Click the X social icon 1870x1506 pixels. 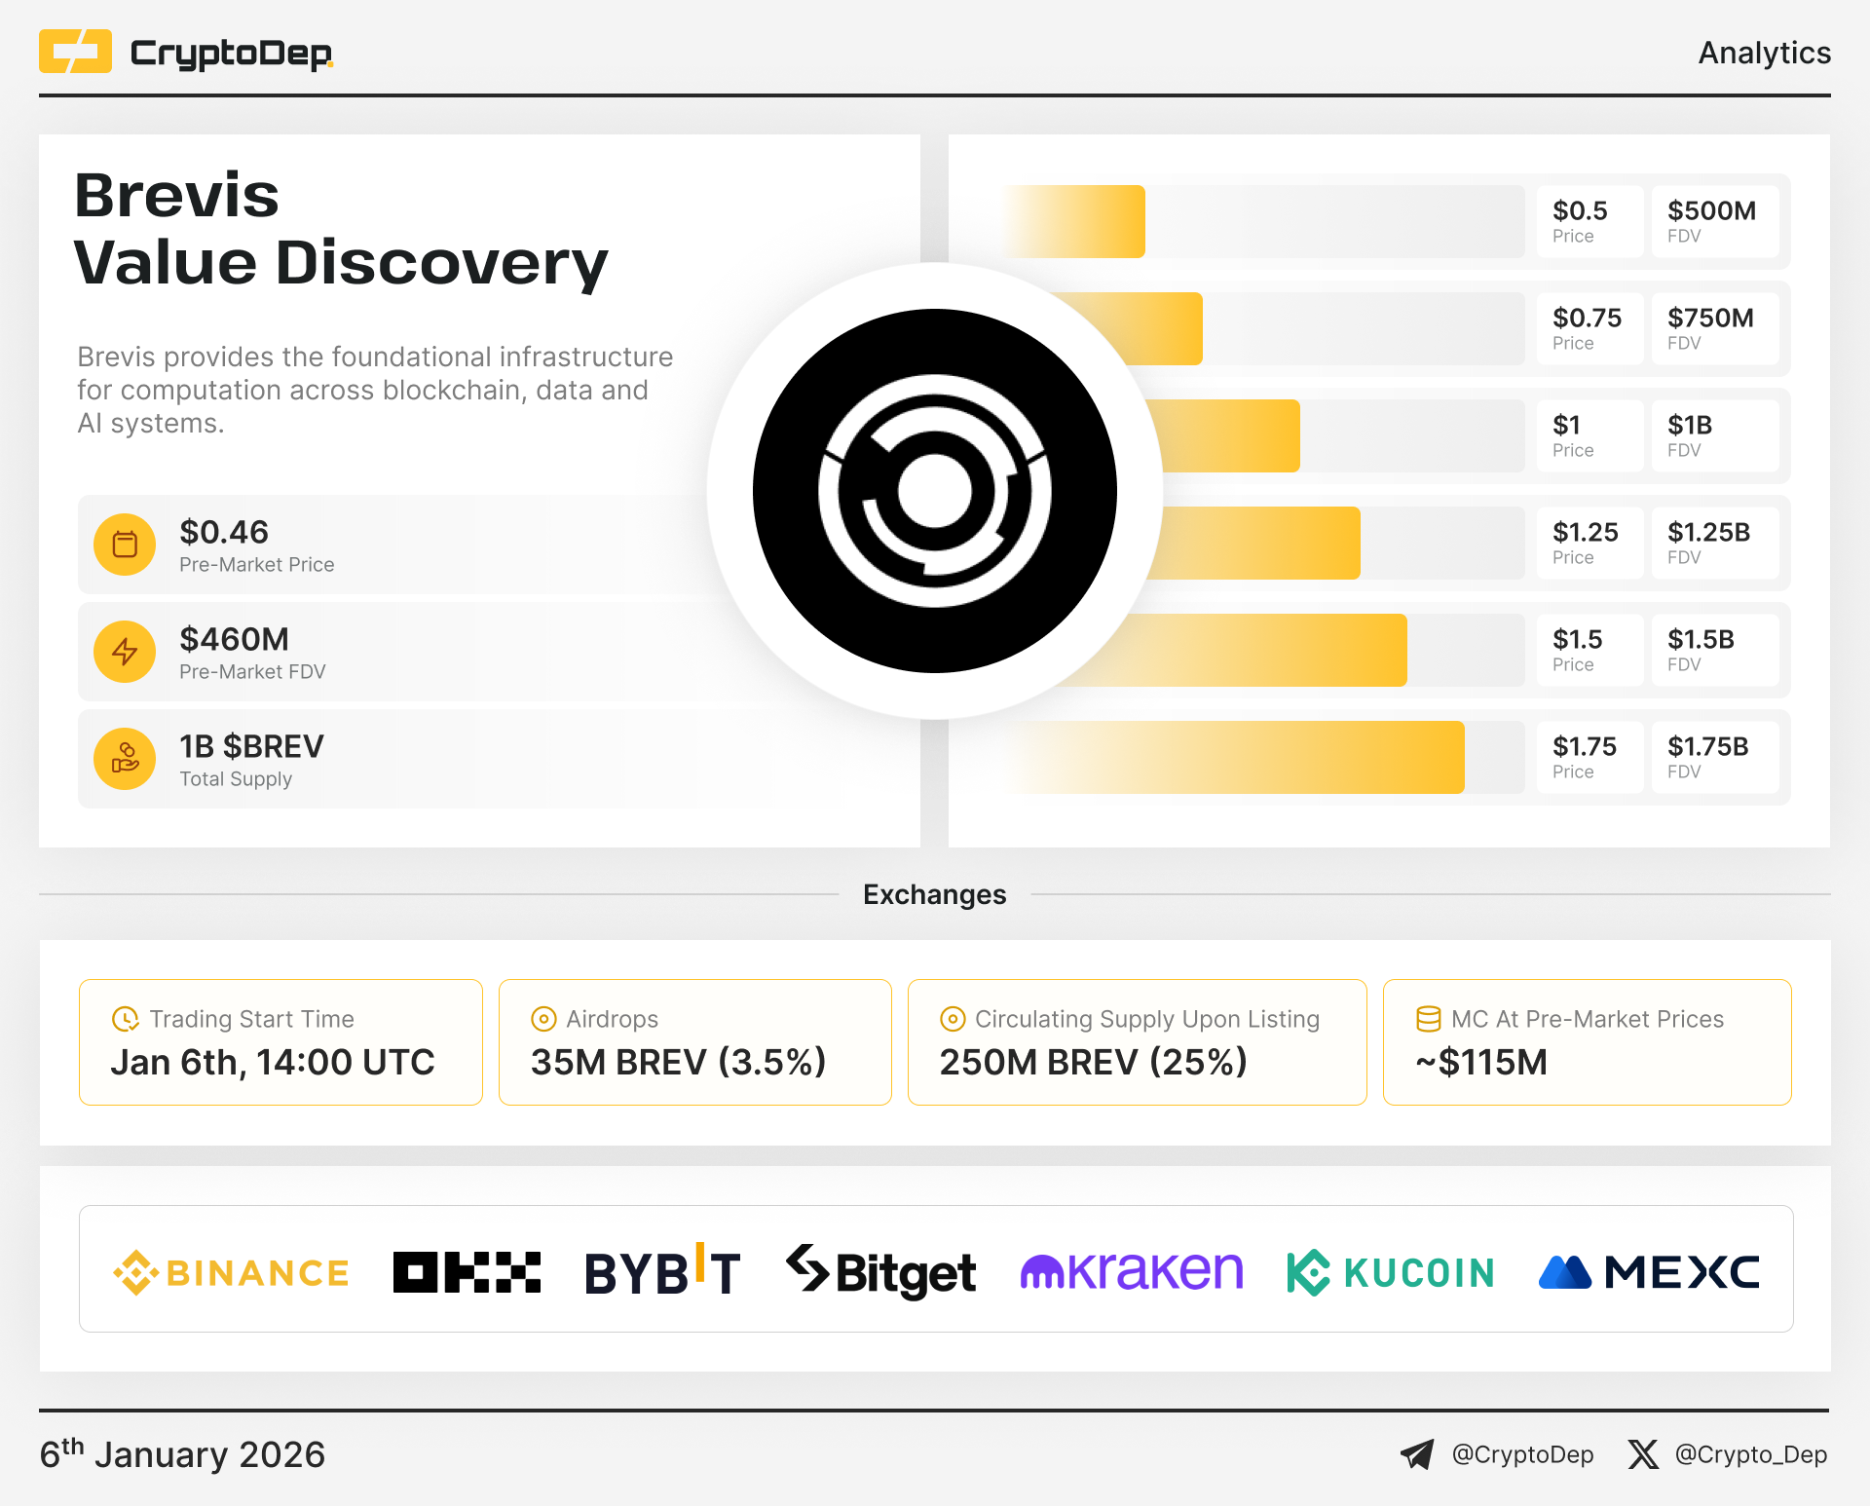click(1643, 1454)
